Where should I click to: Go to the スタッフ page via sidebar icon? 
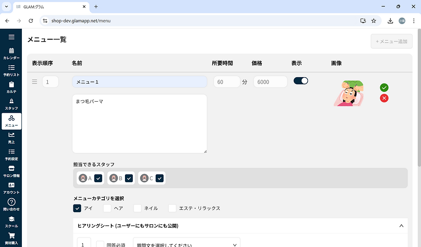[x=11, y=105]
